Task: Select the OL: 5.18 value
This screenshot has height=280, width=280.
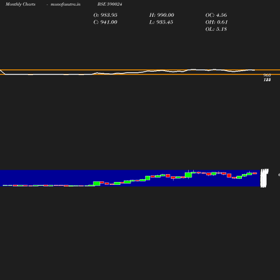Action: tap(216, 29)
